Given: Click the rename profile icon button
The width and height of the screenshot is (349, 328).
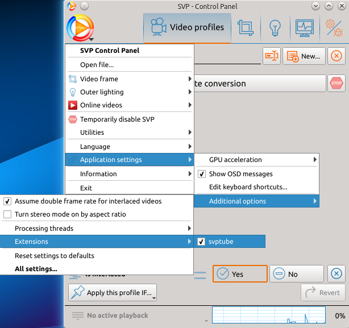Looking at the screenshot, I should pyautogui.click(x=272, y=56).
